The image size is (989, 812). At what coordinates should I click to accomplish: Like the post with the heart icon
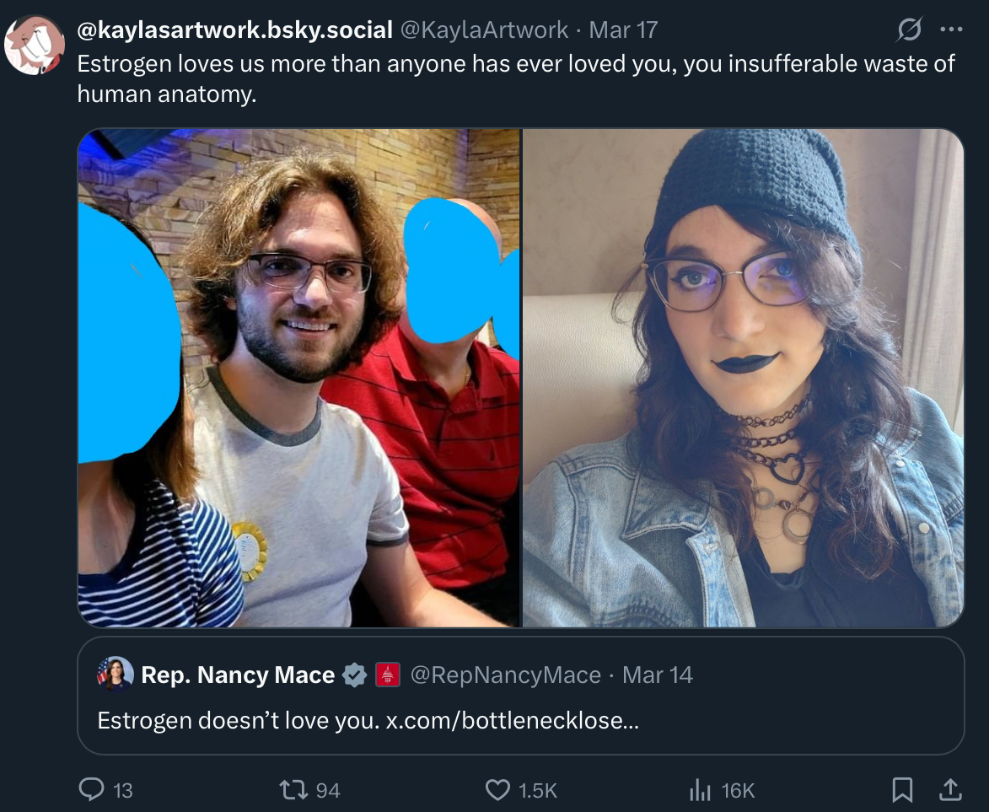(497, 789)
